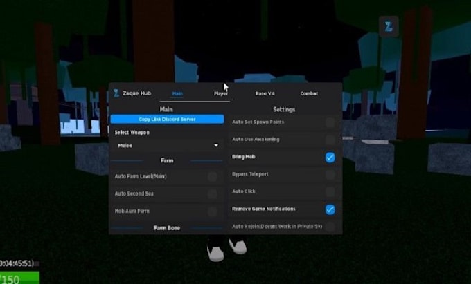Click the Zaque Hub Z toggle icon at the top right
The height and width of the screenshot is (284, 471).
tap(389, 27)
